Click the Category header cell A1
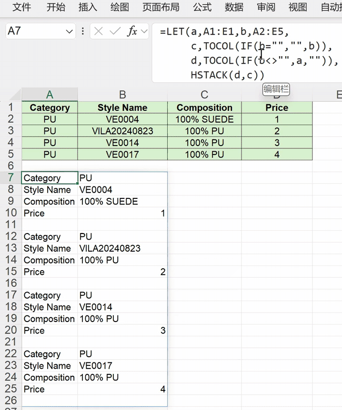342x410 pixels. point(50,107)
